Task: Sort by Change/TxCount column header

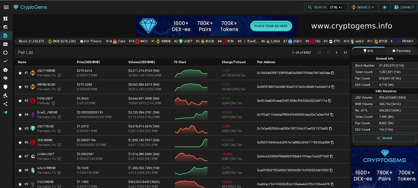Action: click(234, 62)
